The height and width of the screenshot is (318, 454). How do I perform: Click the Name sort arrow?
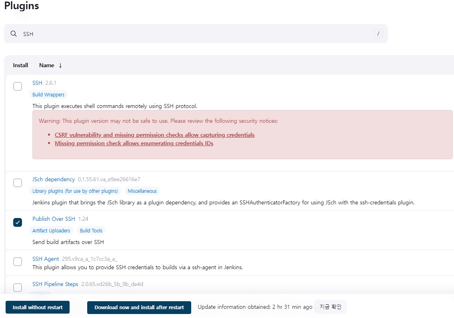(x=60, y=66)
